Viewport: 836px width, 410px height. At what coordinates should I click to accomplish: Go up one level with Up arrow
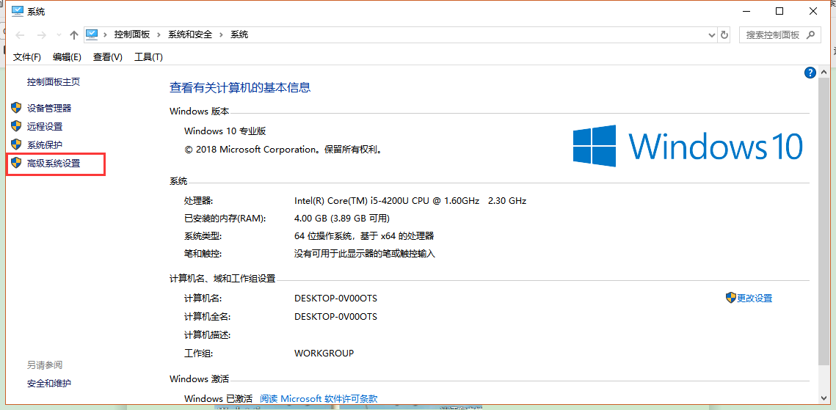pos(74,35)
